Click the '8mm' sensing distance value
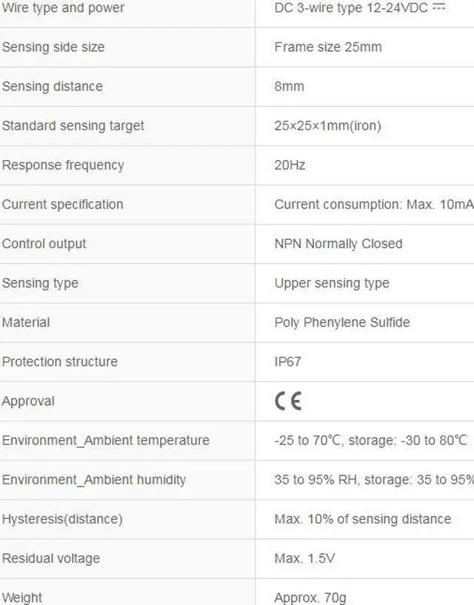The height and width of the screenshot is (605, 474). pyautogui.click(x=289, y=86)
